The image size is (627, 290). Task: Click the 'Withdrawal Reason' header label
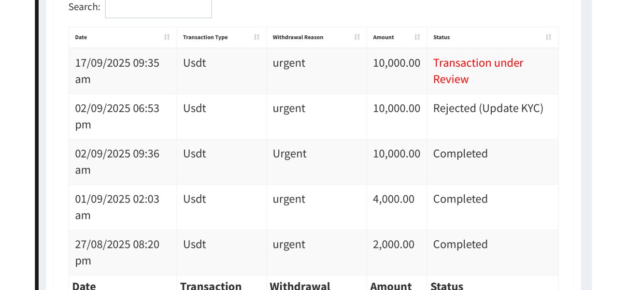pyautogui.click(x=298, y=37)
